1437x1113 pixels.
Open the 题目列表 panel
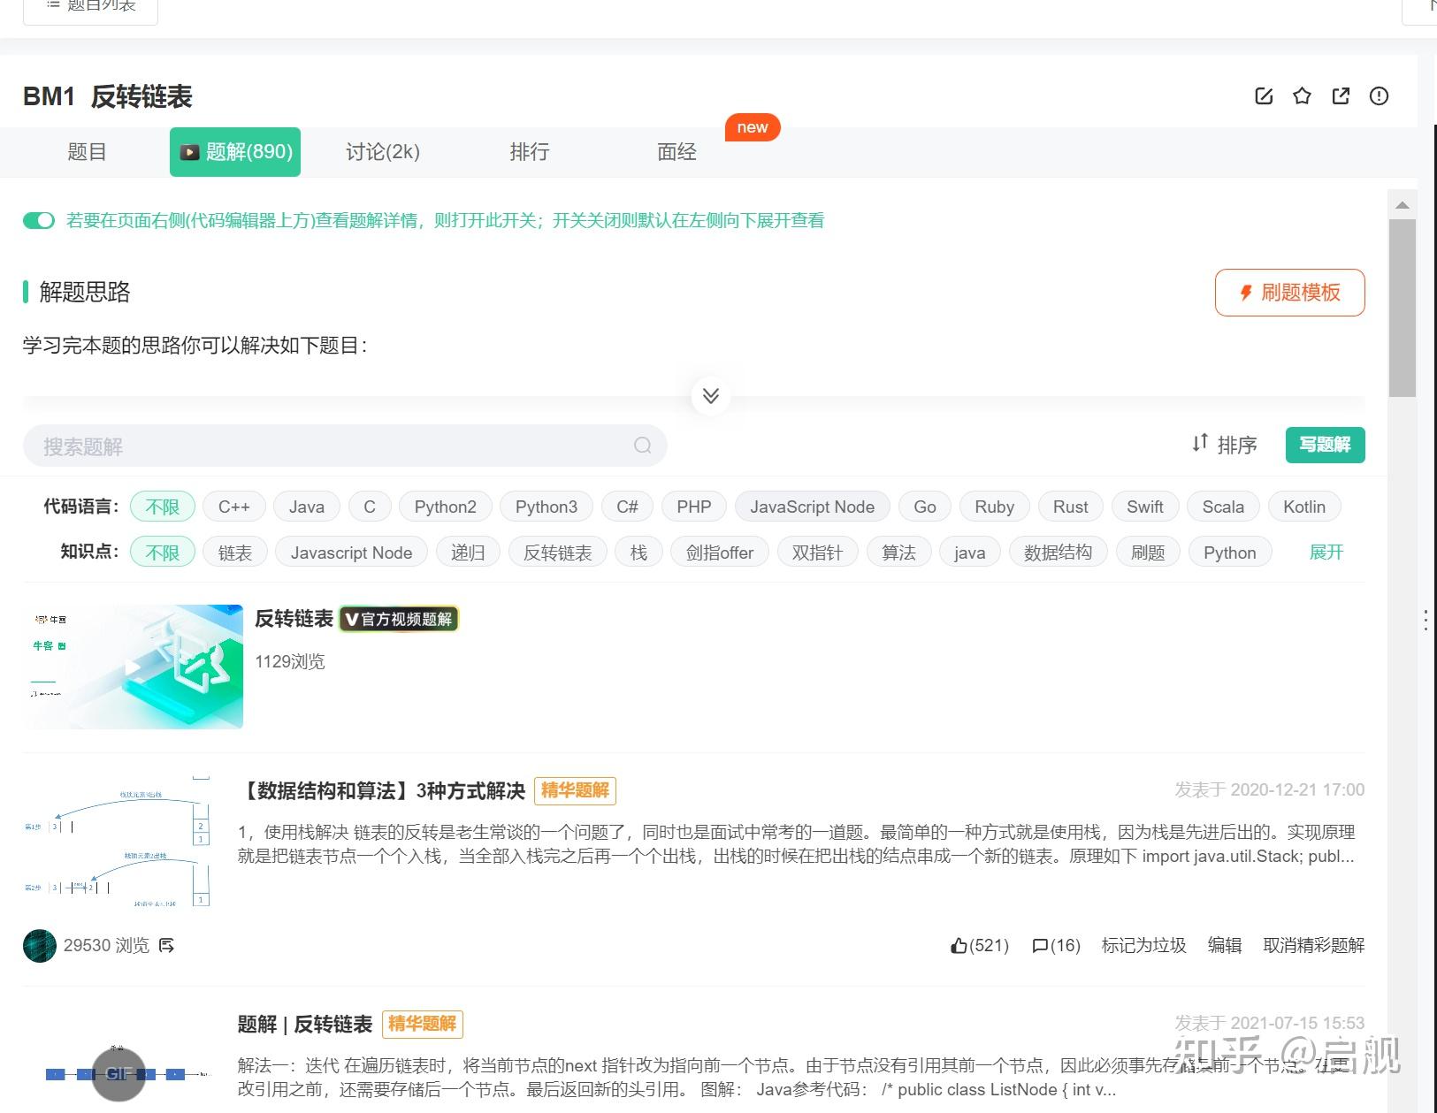[x=91, y=5]
